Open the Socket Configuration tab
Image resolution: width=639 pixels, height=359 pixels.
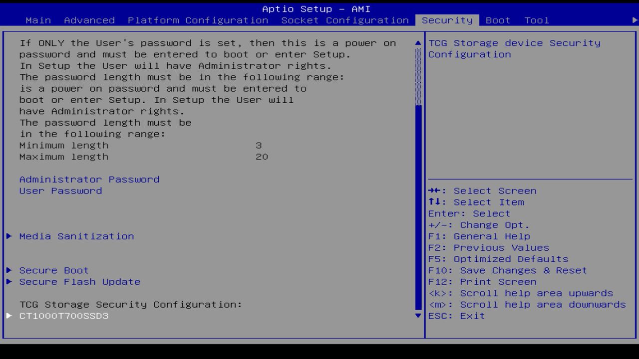(x=342, y=20)
